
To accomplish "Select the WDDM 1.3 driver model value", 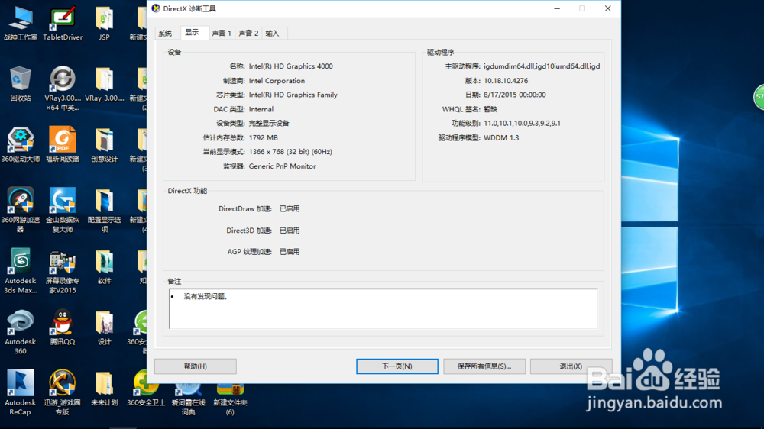I will click(x=501, y=138).
